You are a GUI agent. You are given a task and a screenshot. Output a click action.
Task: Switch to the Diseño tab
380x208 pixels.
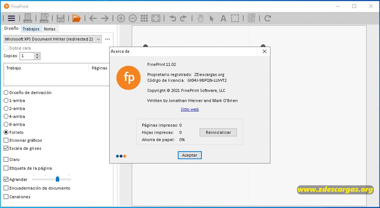(11, 29)
